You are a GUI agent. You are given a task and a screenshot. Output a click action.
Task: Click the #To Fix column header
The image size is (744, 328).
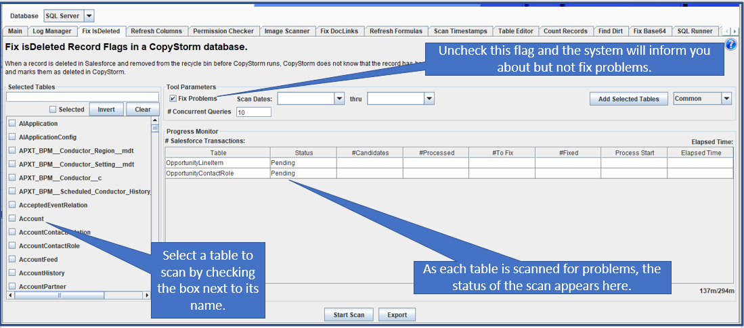coord(502,153)
